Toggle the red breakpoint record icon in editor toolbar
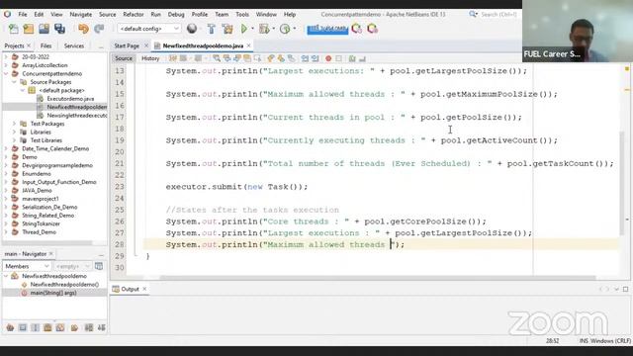The width and height of the screenshot is (633, 356). coord(328,58)
